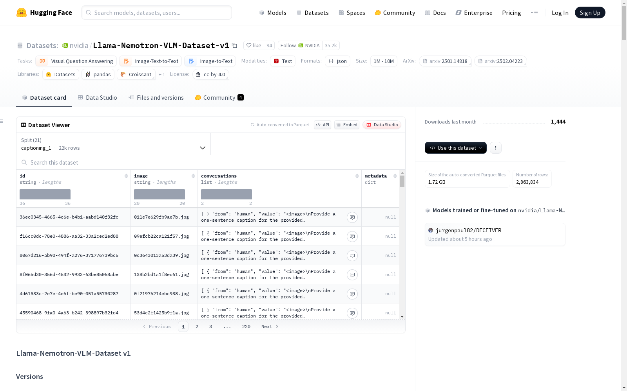Viewport: 627px width, 391px height.
Task: Open the Image-Text-to-Text task tag
Action: point(150,61)
